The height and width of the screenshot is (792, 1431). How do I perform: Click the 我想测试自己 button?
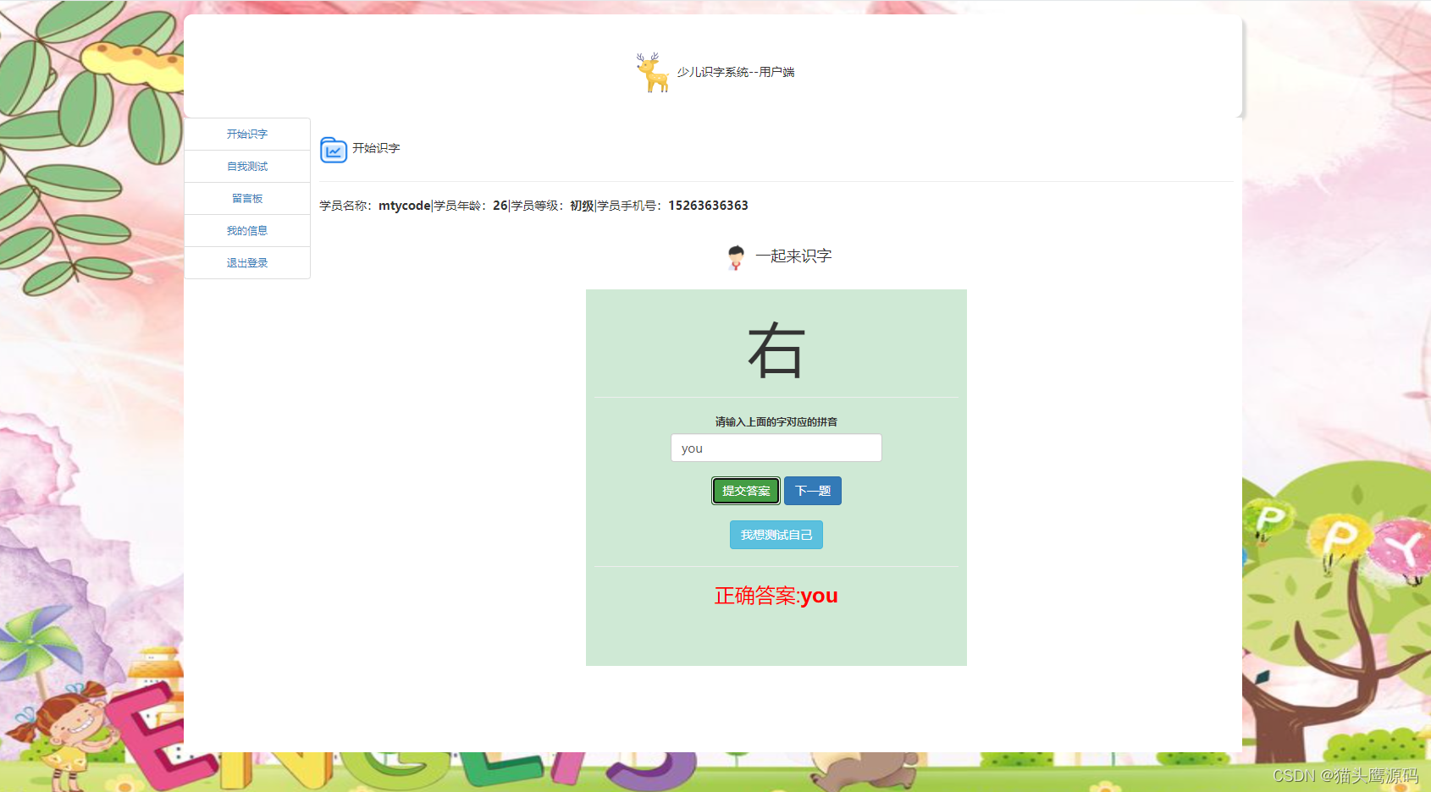[776, 535]
